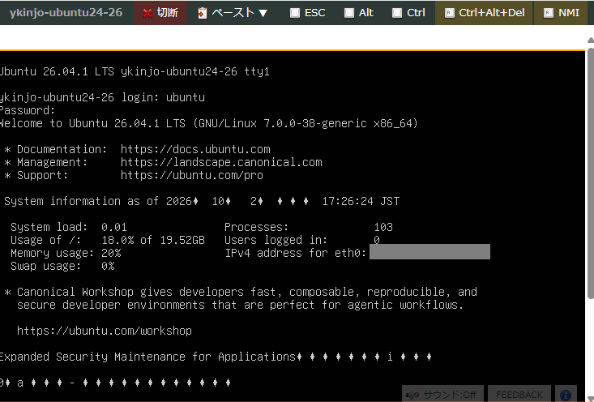The image size is (594, 402).
Task: Click the https://ubuntu.com/workshop text
Action: (x=105, y=331)
